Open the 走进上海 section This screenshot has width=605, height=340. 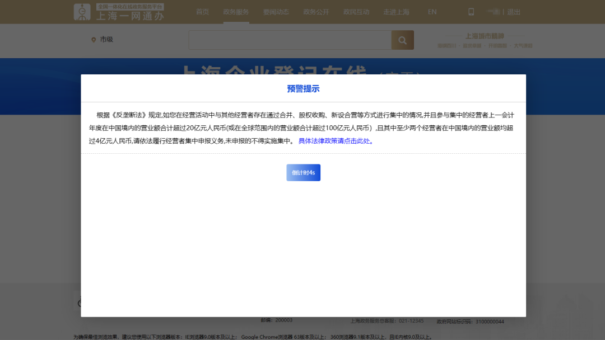click(397, 11)
